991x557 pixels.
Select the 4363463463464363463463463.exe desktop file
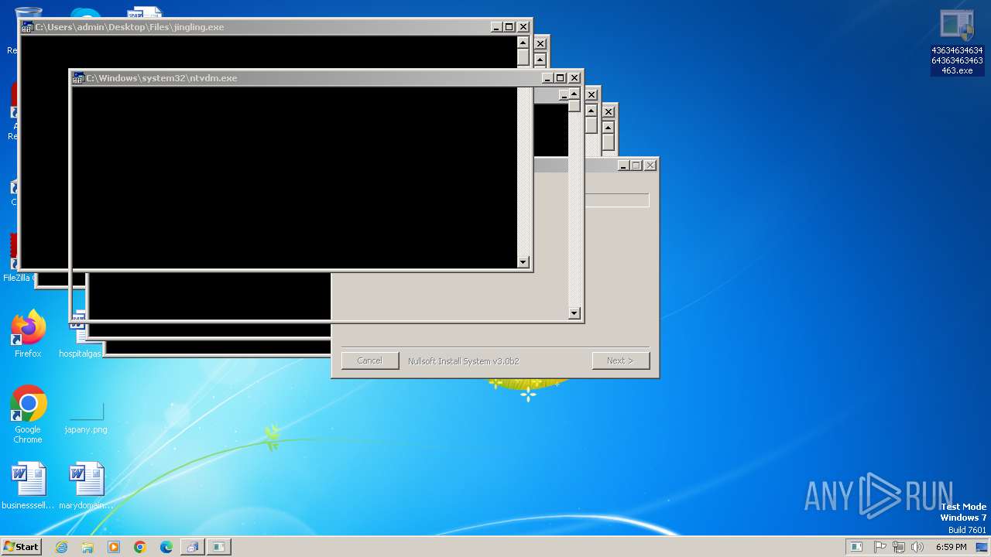[957, 43]
